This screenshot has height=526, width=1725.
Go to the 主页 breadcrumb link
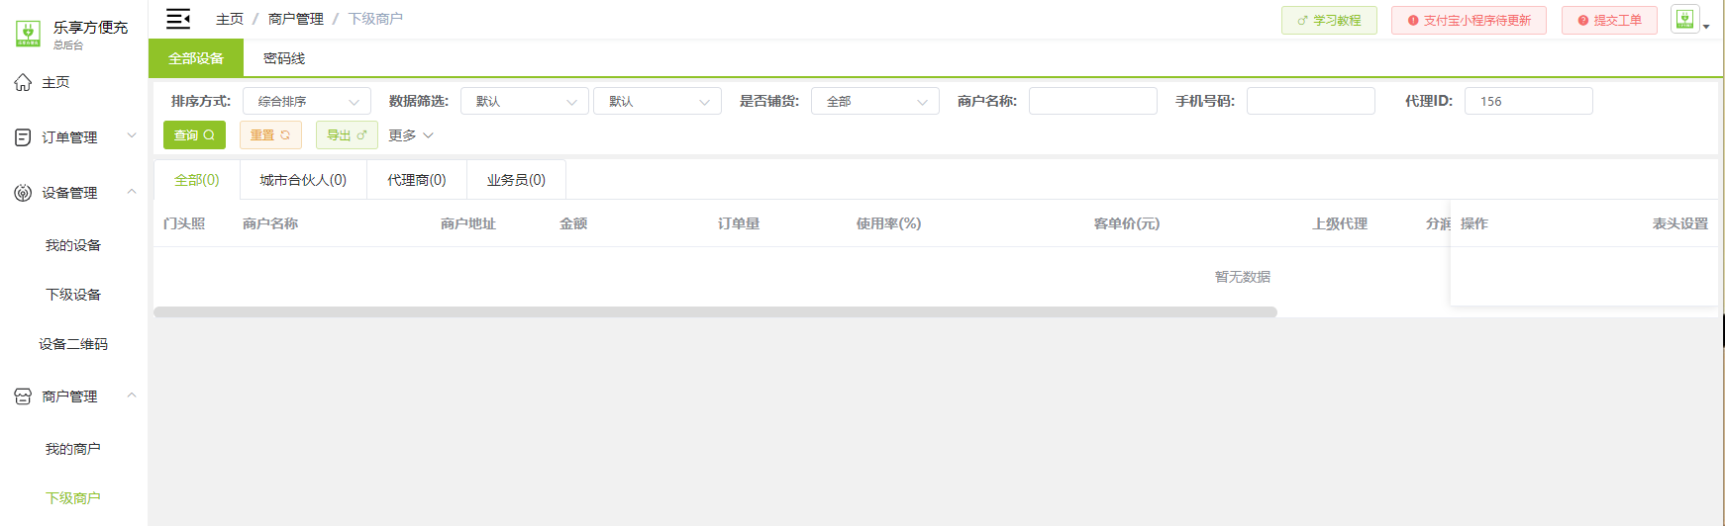tap(230, 19)
